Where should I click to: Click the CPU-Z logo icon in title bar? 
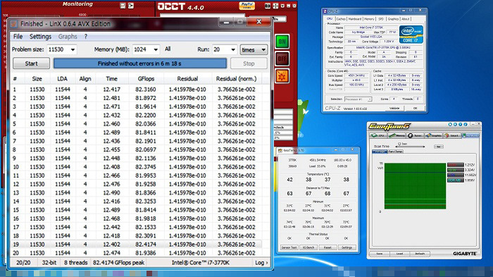[325, 11]
